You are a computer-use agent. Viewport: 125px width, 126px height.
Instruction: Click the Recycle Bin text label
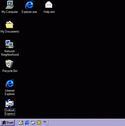click(x=10, y=71)
